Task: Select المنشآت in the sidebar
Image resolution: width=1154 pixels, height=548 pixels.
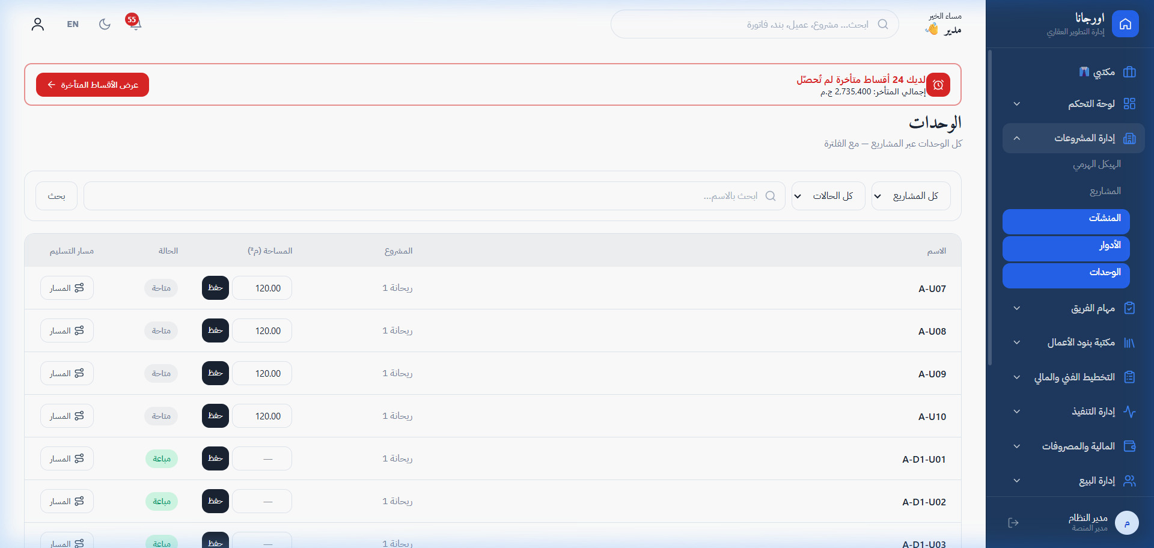Action: [1066, 221]
